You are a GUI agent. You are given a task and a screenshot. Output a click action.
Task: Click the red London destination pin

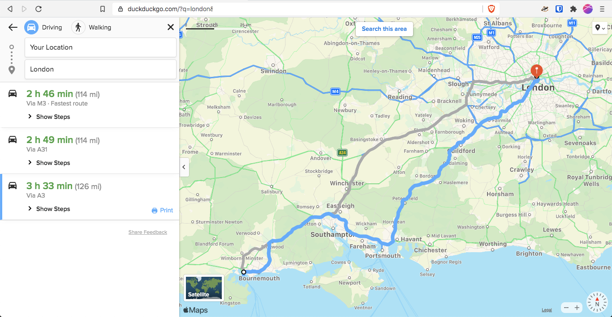point(536,71)
